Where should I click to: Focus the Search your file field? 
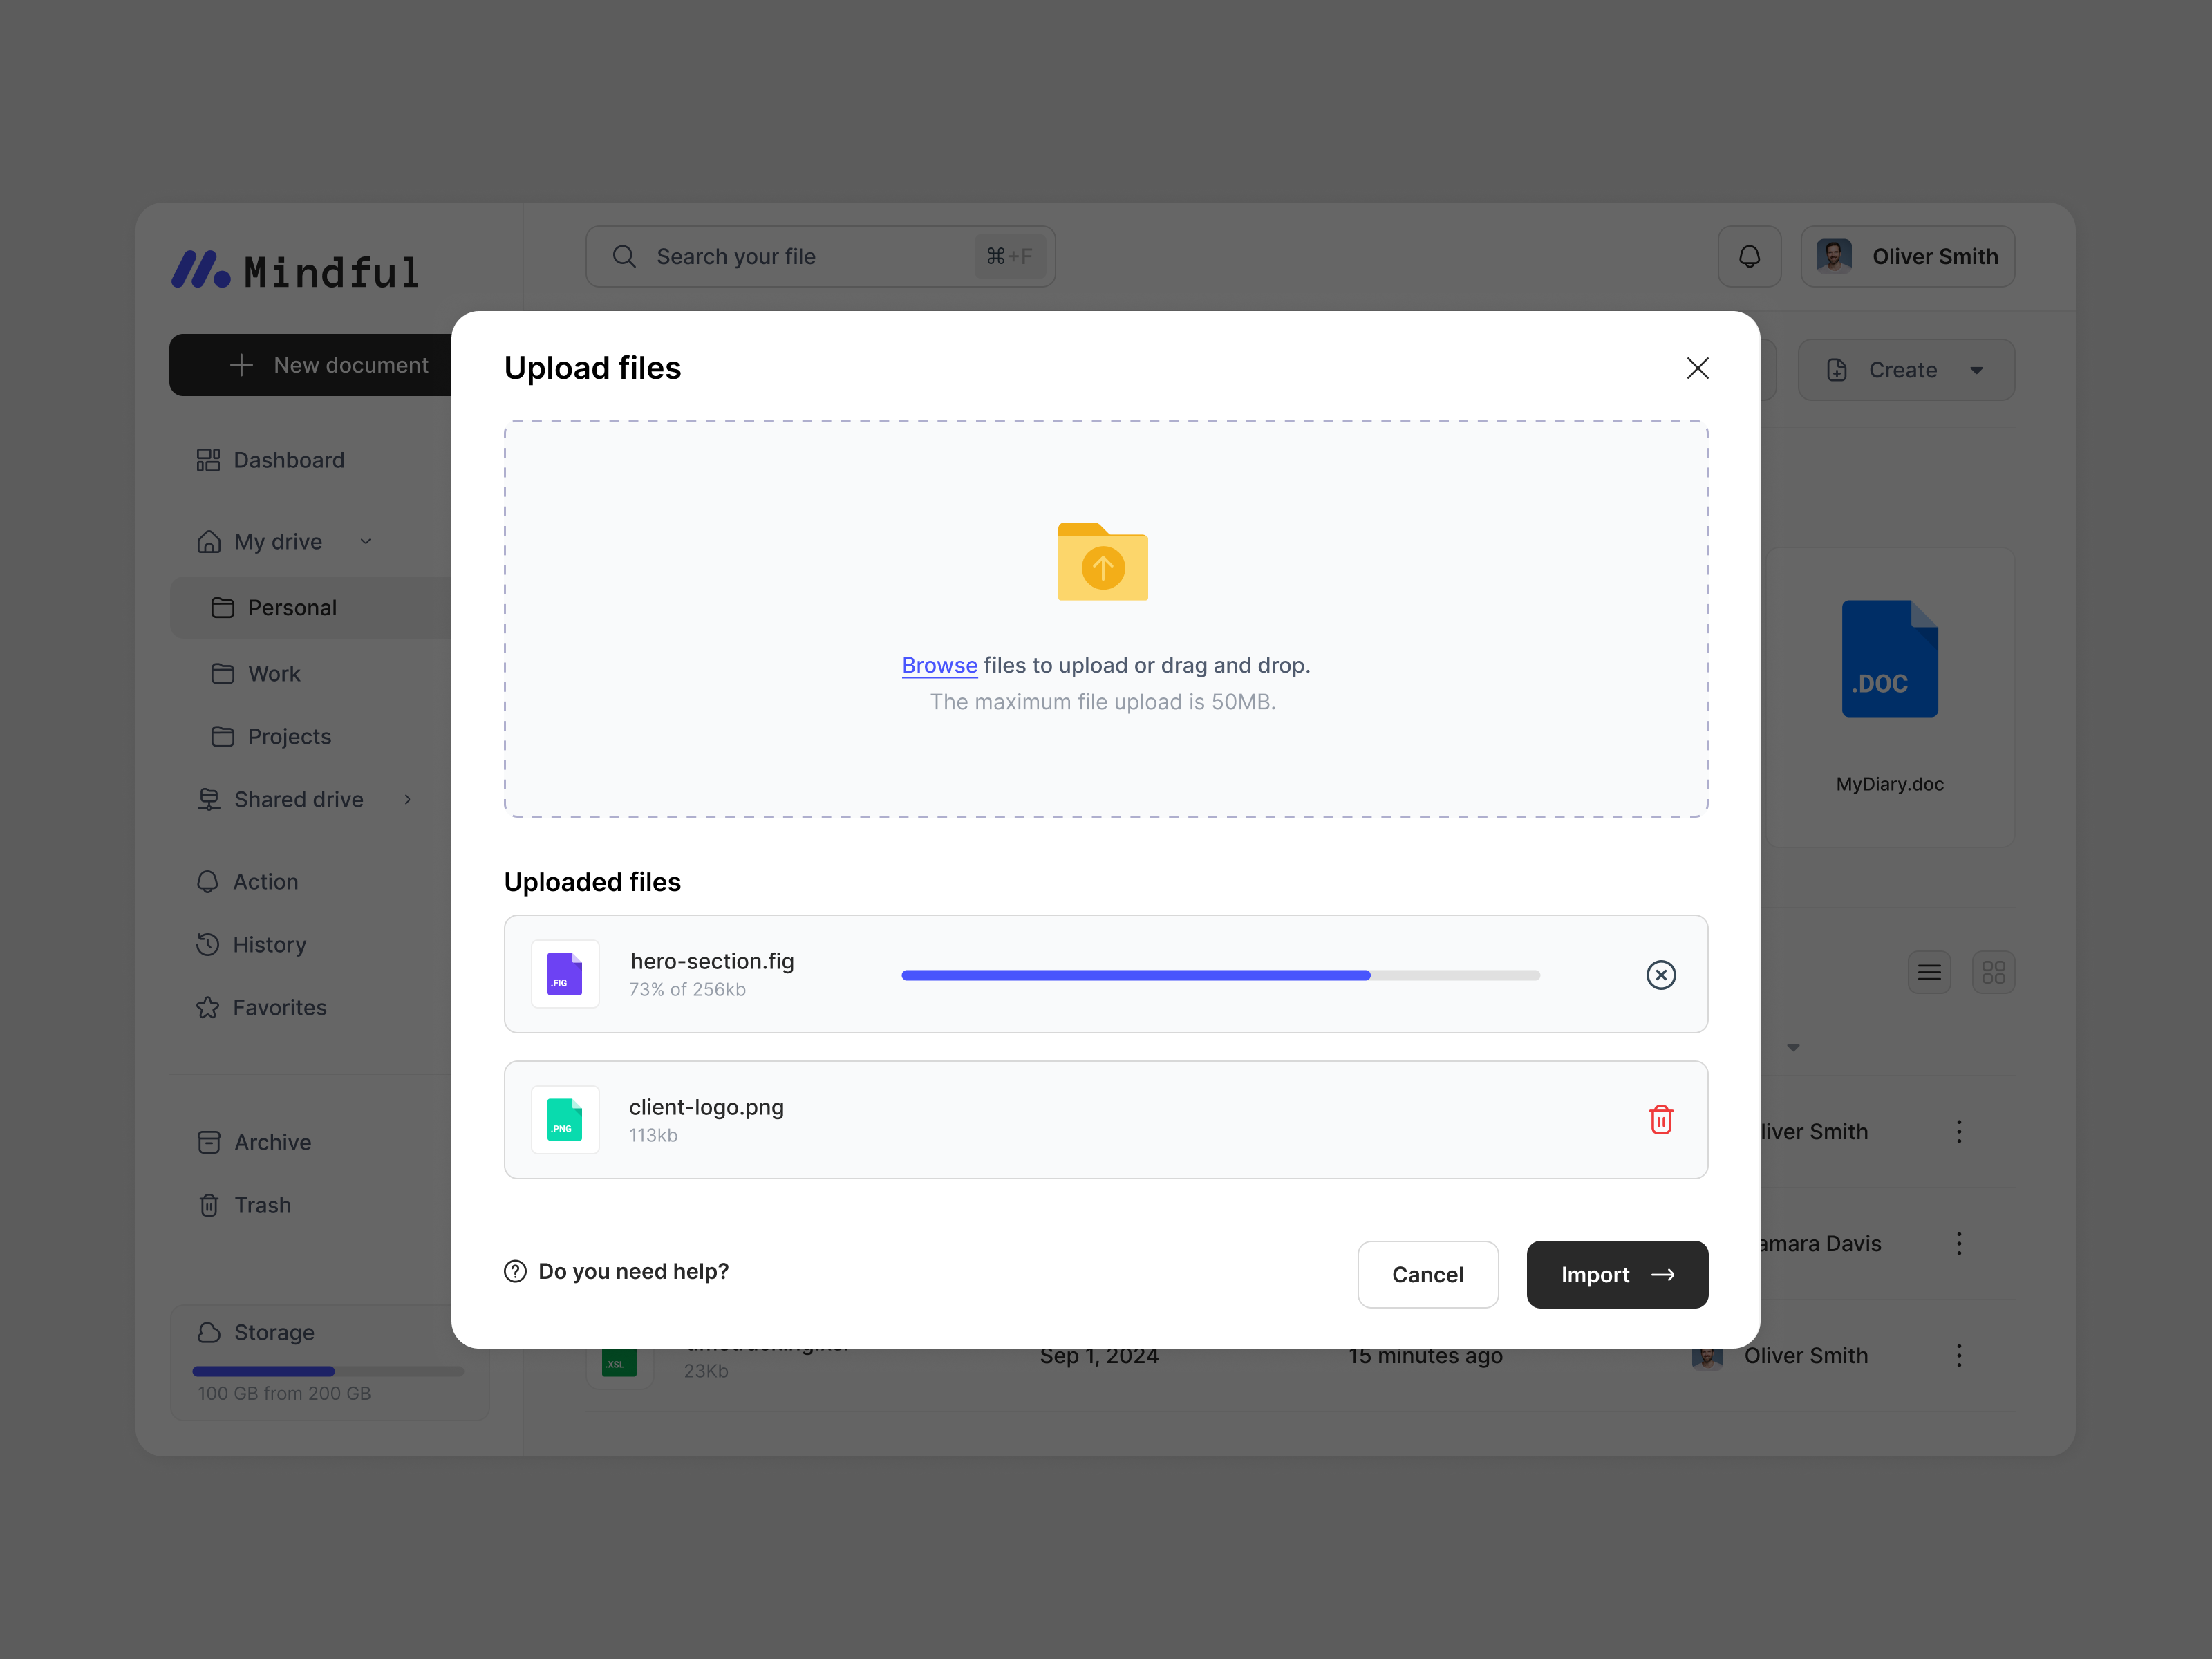820,256
